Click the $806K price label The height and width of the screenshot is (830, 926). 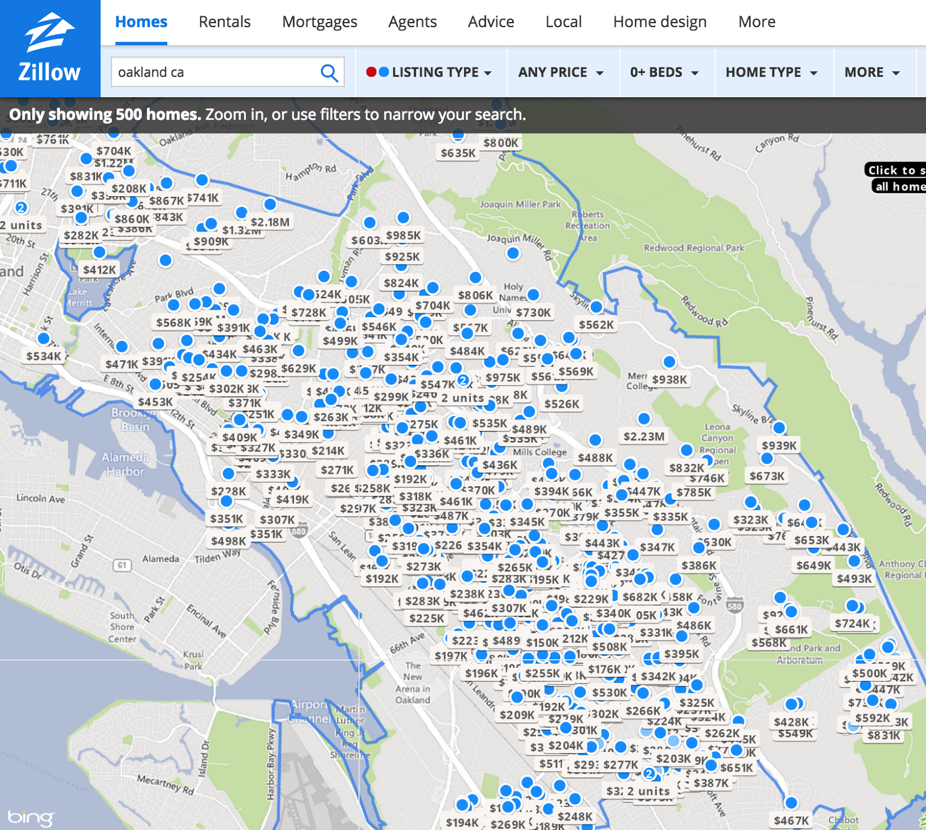(475, 295)
